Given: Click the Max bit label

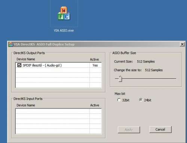Looking at the screenshot, I should coord(120,94).
